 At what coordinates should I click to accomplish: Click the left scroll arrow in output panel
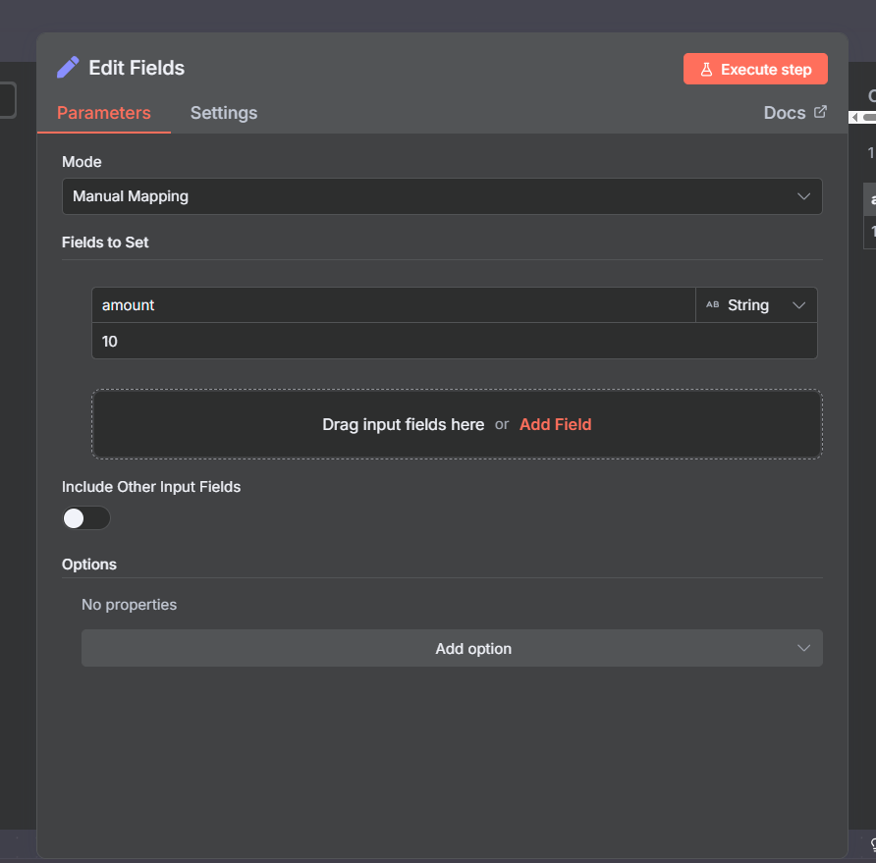(854, 118)
